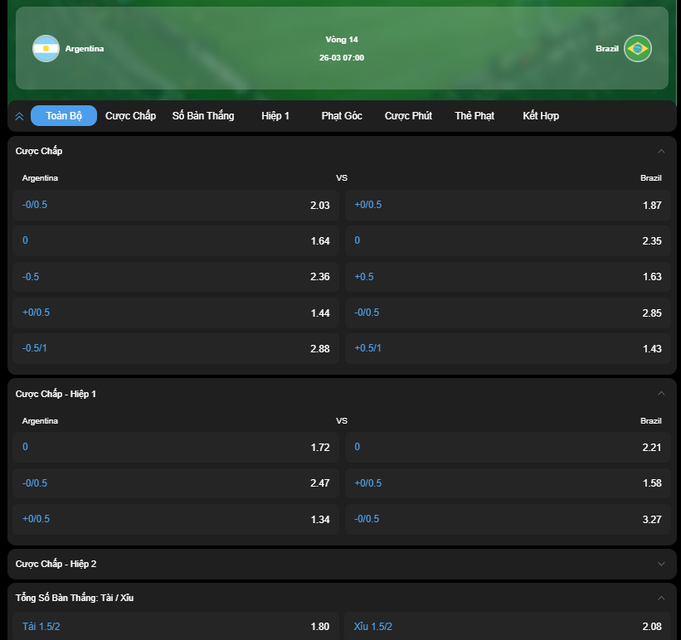
Task: Click the Argentina team name in header
Action: click(85, 49)
